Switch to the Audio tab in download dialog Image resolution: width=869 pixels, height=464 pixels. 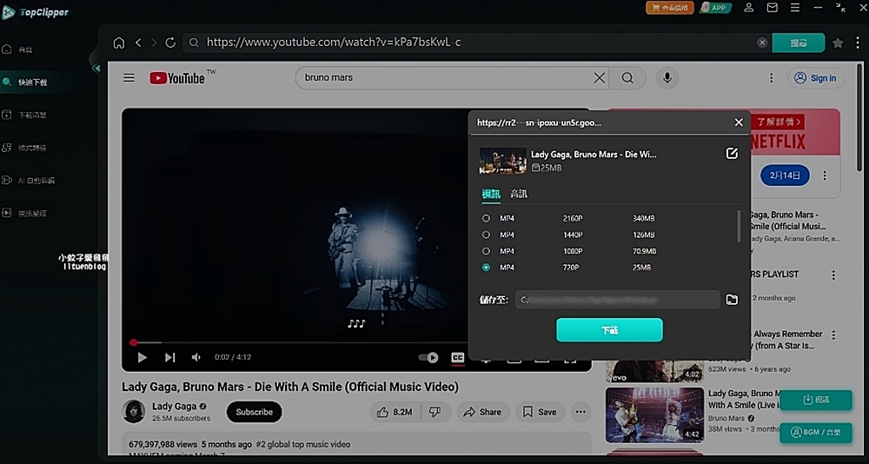[519, 194]
